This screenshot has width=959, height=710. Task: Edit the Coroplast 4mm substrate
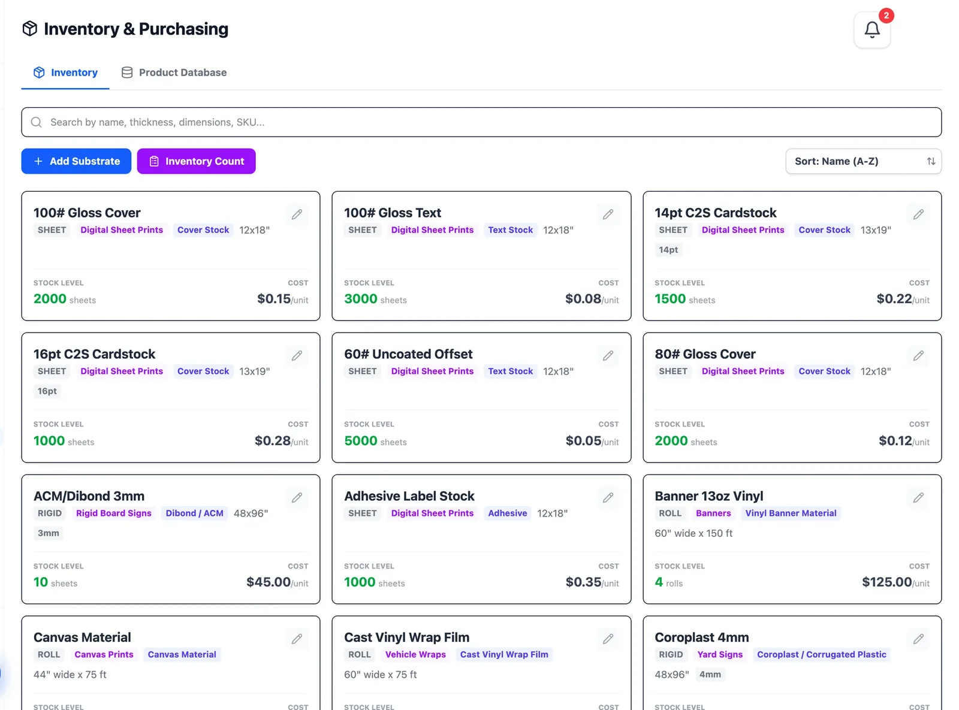[918, 639]
